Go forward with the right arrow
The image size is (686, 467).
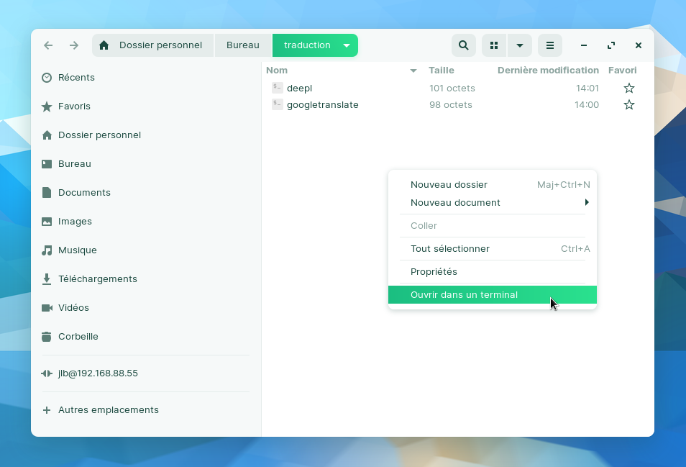74,45
